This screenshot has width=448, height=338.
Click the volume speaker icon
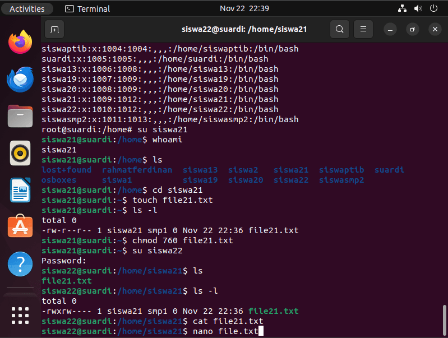pyautogui.click(x=418, y=8)
